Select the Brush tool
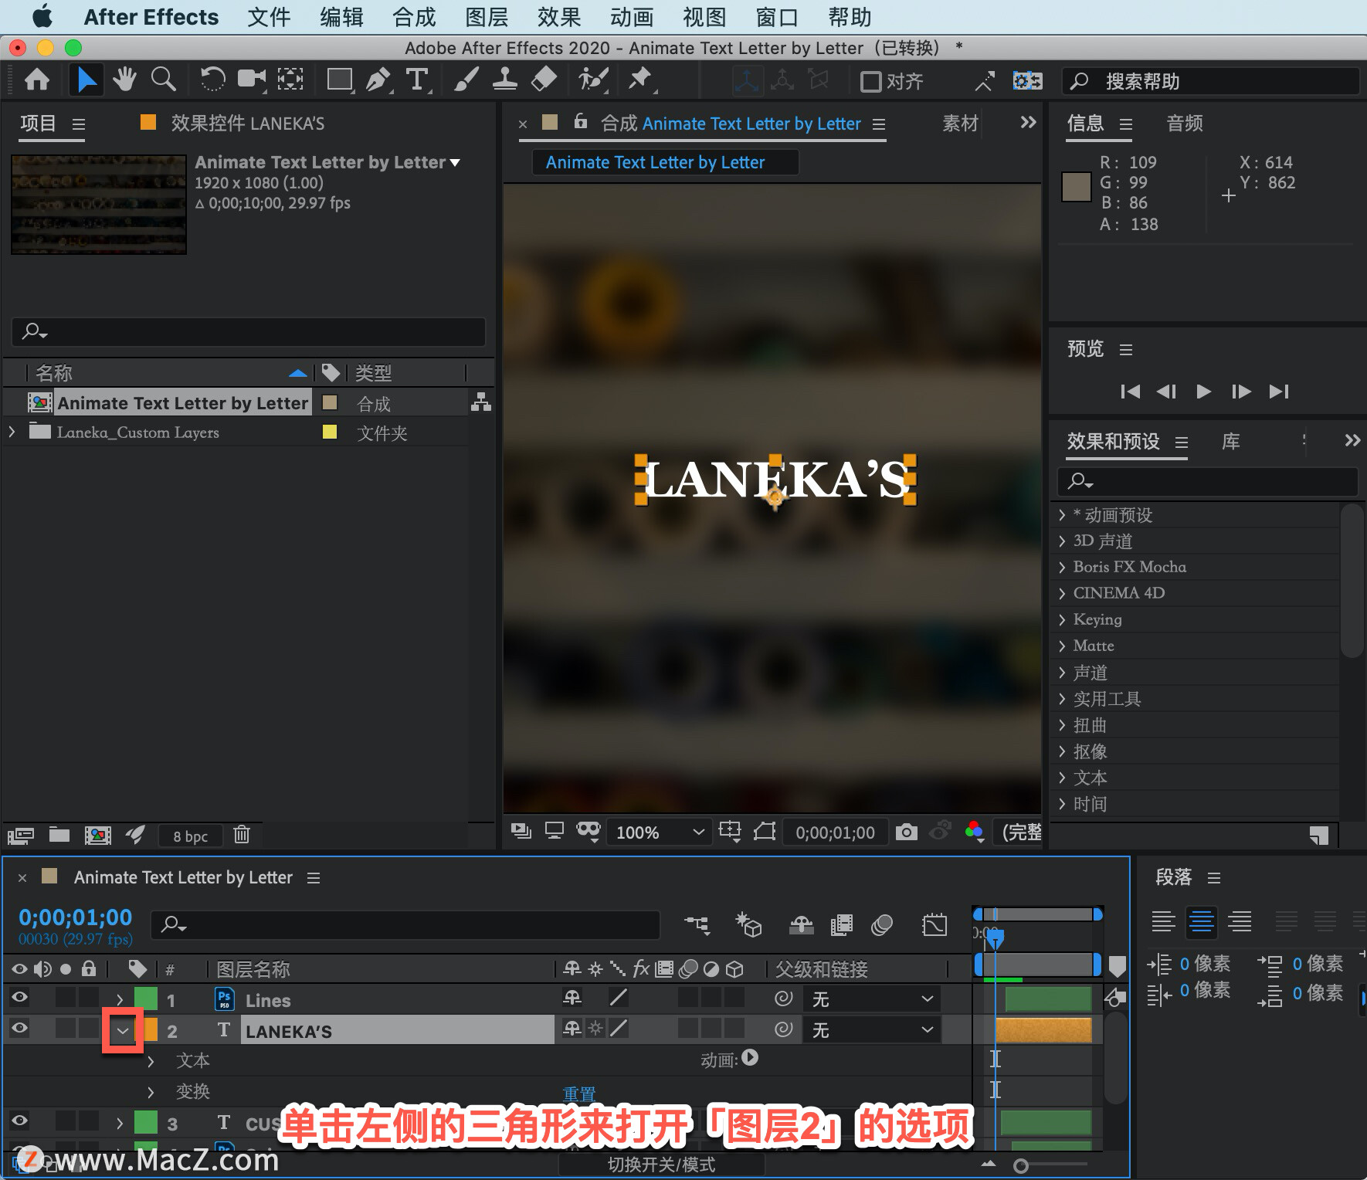The width and height of the screenshot is (1367, 1180). coord(466,80)
